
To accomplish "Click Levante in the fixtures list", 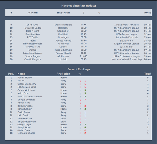I will pyautogui.click(x=63, y=47).
